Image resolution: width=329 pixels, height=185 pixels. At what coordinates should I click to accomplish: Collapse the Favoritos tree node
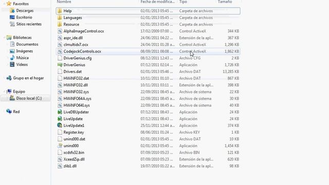point(4,4)
